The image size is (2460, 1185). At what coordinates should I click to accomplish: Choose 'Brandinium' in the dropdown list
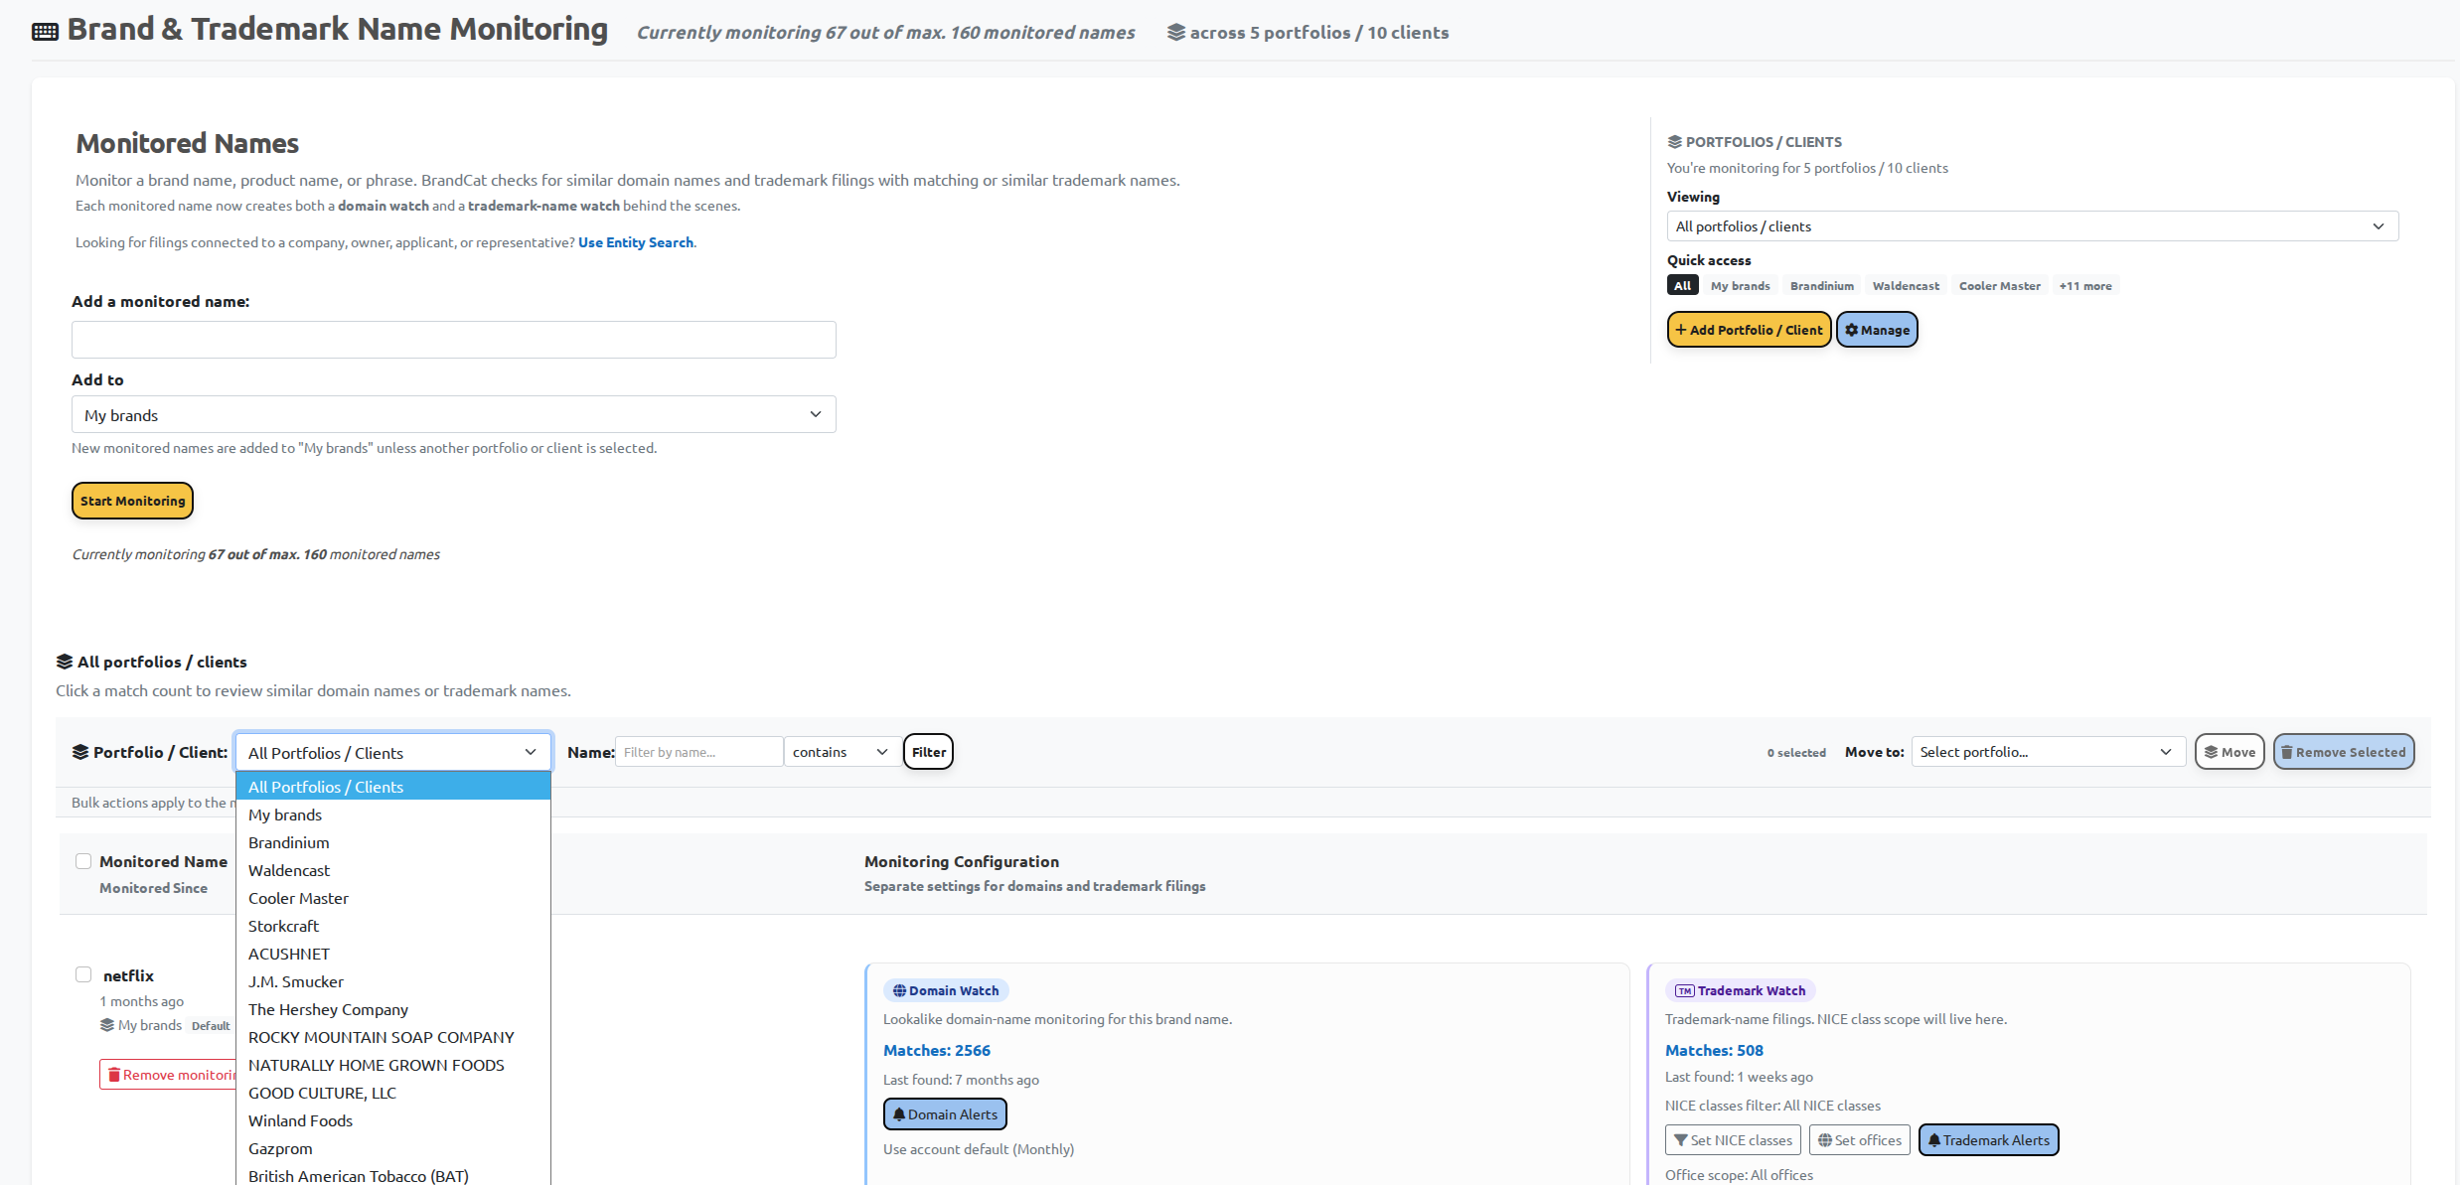[x=393, y=842]
